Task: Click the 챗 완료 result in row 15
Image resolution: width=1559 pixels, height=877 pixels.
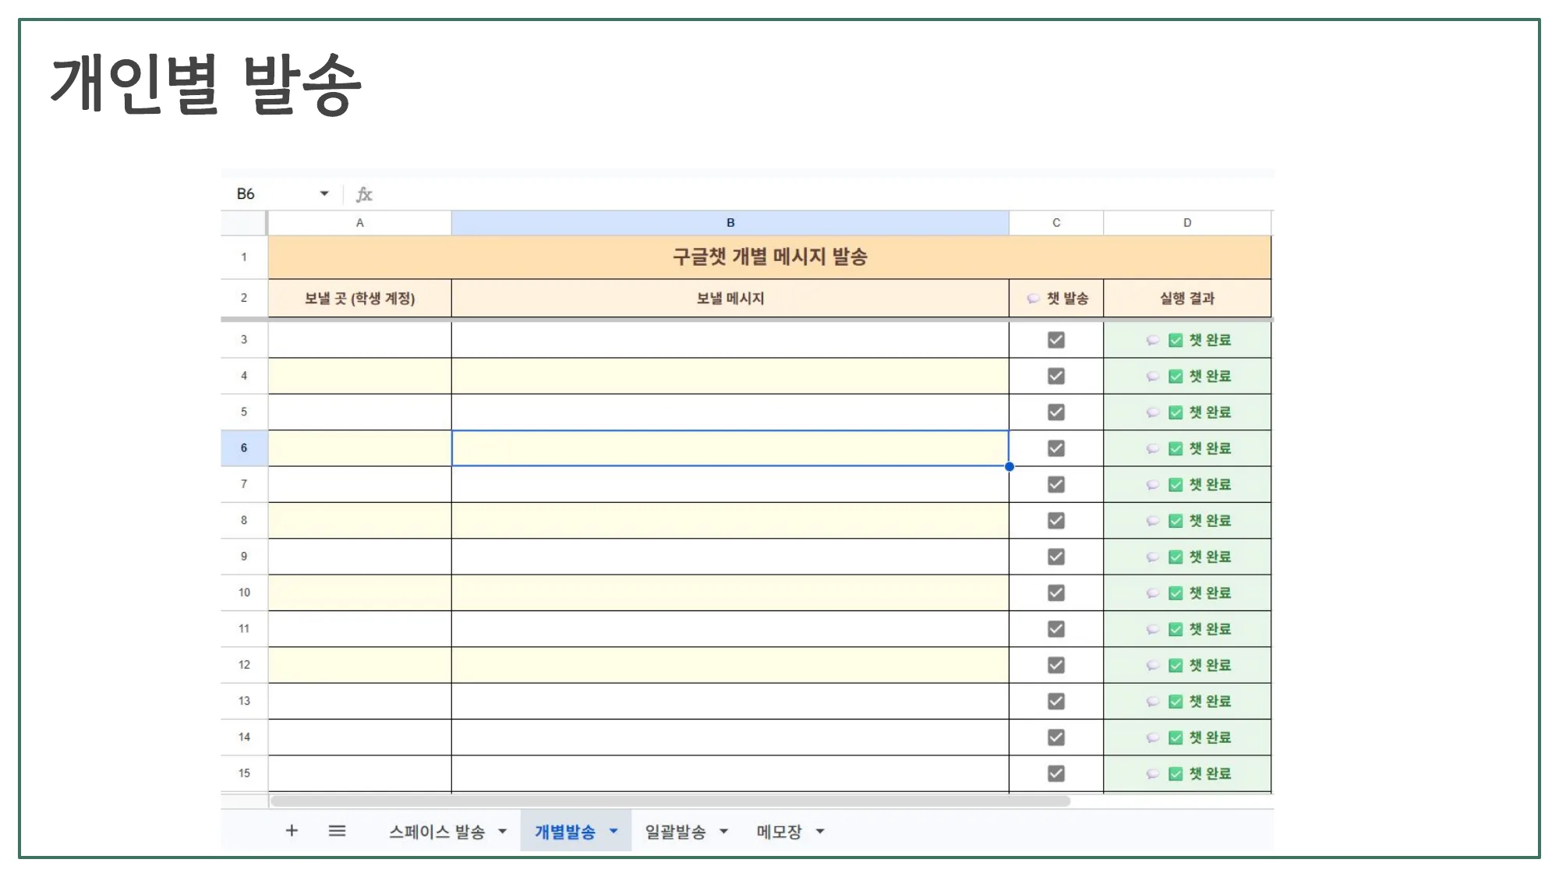Action: click(x=1188, y=773)
